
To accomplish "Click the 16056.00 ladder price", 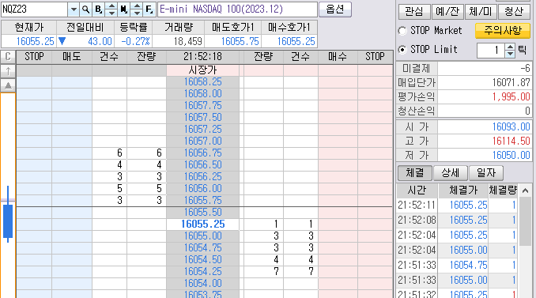I will [x=202, y=189].
